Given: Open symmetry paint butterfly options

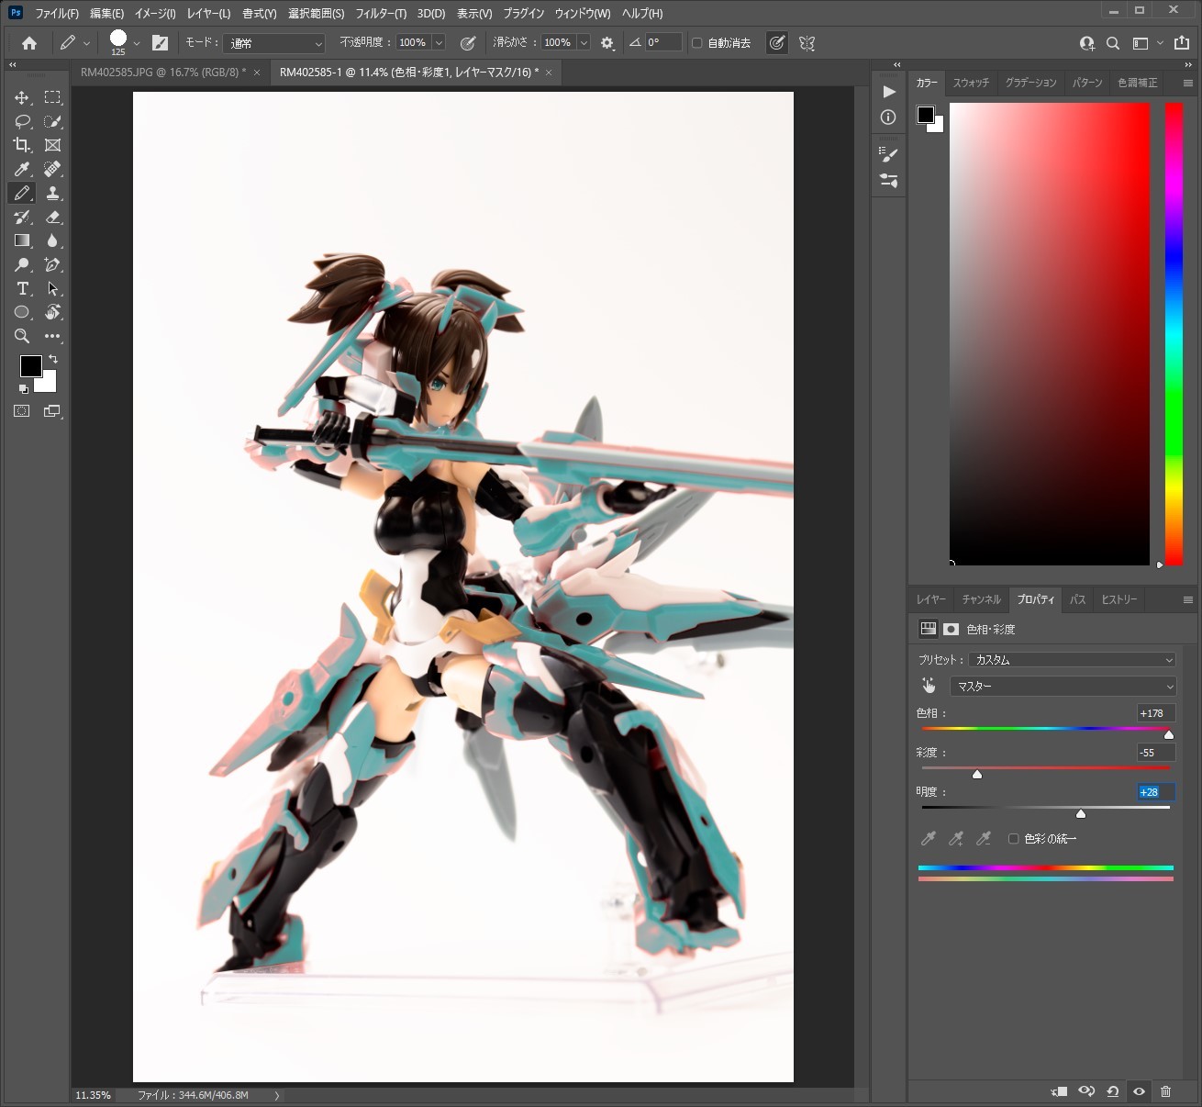Looking at the screenshot, I should pos(807,43).
